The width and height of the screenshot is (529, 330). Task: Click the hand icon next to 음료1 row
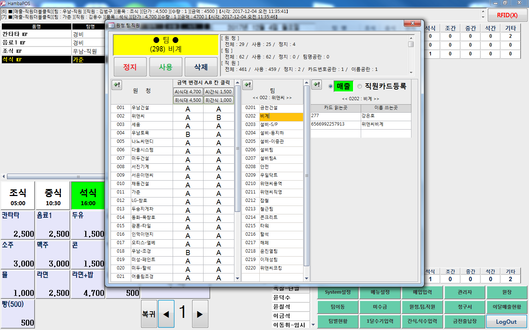coord(23,43)
